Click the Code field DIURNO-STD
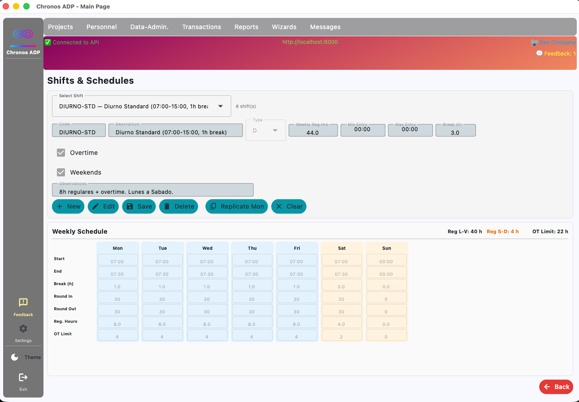Image resolution: width=579 pixels, height=402 pixels. tap(79, 130)
